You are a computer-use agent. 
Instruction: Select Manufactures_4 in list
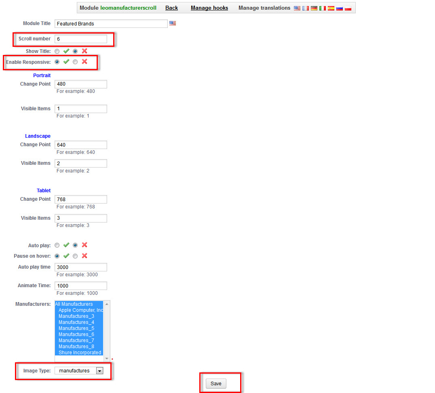[x=79, y=322]
